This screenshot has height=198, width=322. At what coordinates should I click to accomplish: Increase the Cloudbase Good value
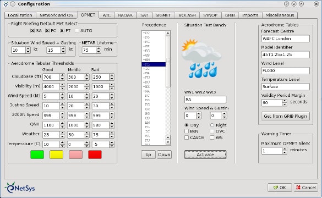[62, 75]
